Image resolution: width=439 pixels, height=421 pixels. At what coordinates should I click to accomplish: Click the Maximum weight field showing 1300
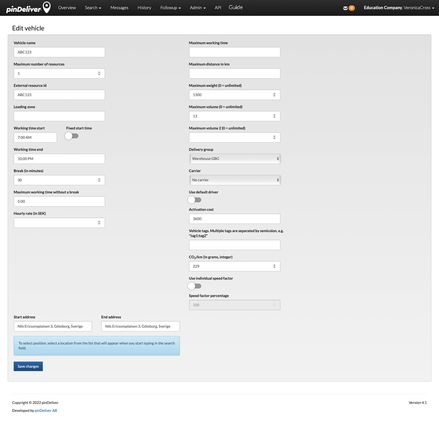pyautogui.click(x=235, y=95)
